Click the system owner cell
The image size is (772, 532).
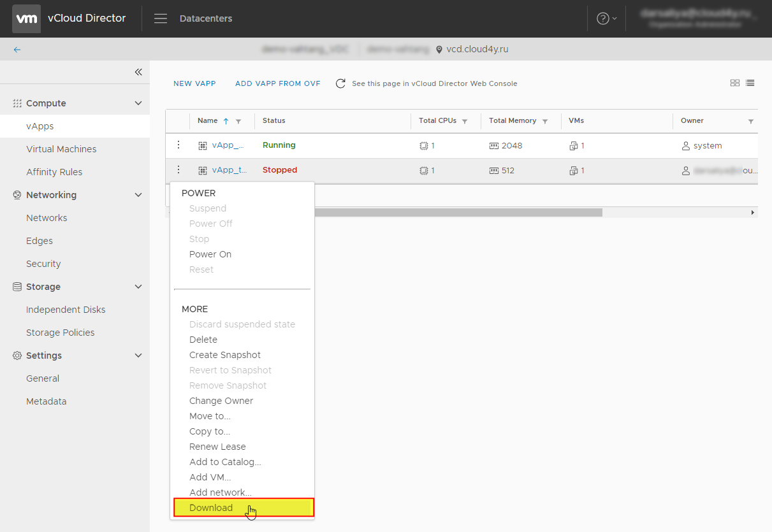(x=702, y=146)
